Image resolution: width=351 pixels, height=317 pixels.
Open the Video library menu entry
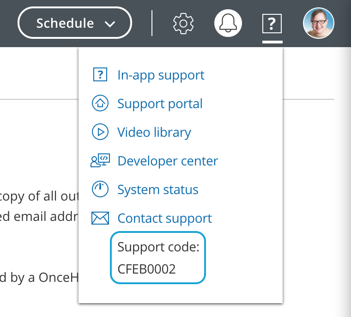[x=154, y=132]
